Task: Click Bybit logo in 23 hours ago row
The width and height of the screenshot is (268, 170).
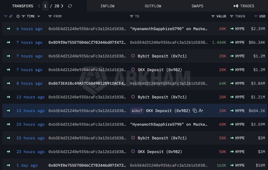Action: click(133, 138)
